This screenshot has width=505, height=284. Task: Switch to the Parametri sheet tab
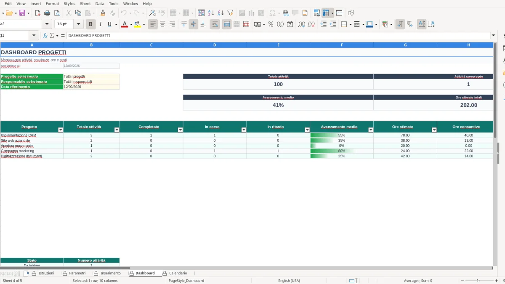point(77,273)
